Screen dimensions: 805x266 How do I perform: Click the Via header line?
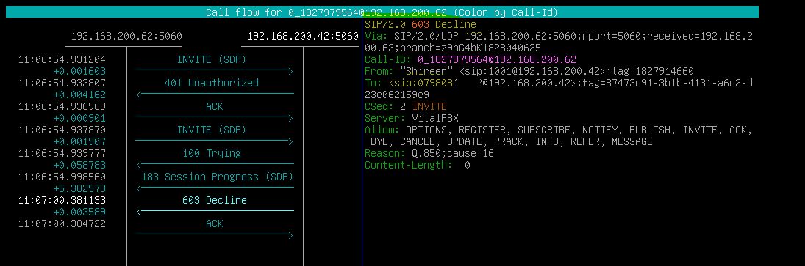point(559,37)
